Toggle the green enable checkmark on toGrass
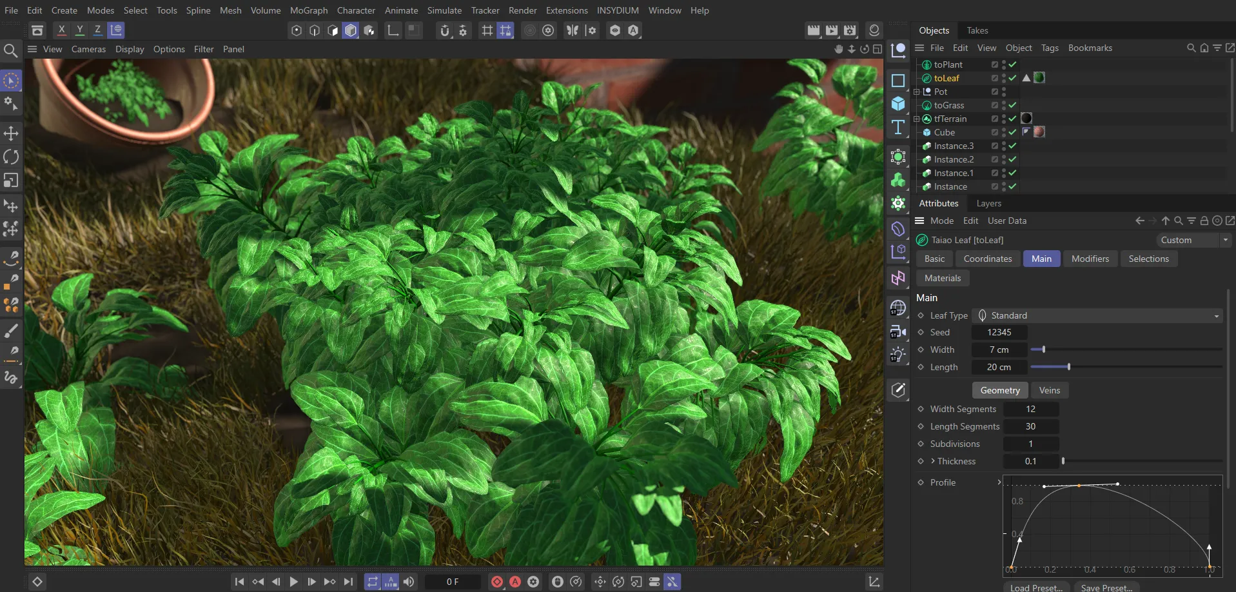The image size is (1236, 592). (1012, 105)
